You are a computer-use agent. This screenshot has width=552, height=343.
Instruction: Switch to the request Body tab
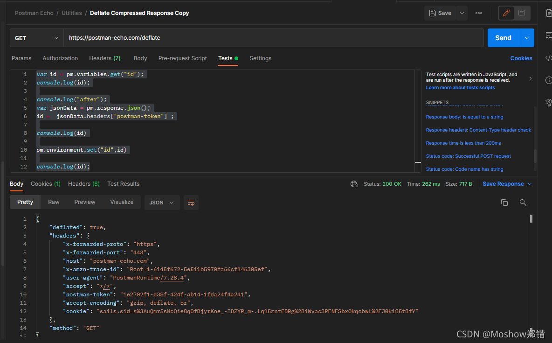(140, 58)
